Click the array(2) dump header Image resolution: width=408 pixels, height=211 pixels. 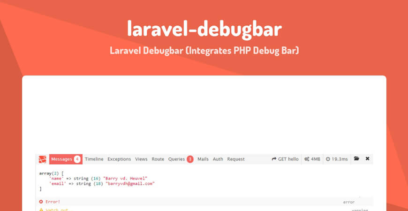coord(51,173)
